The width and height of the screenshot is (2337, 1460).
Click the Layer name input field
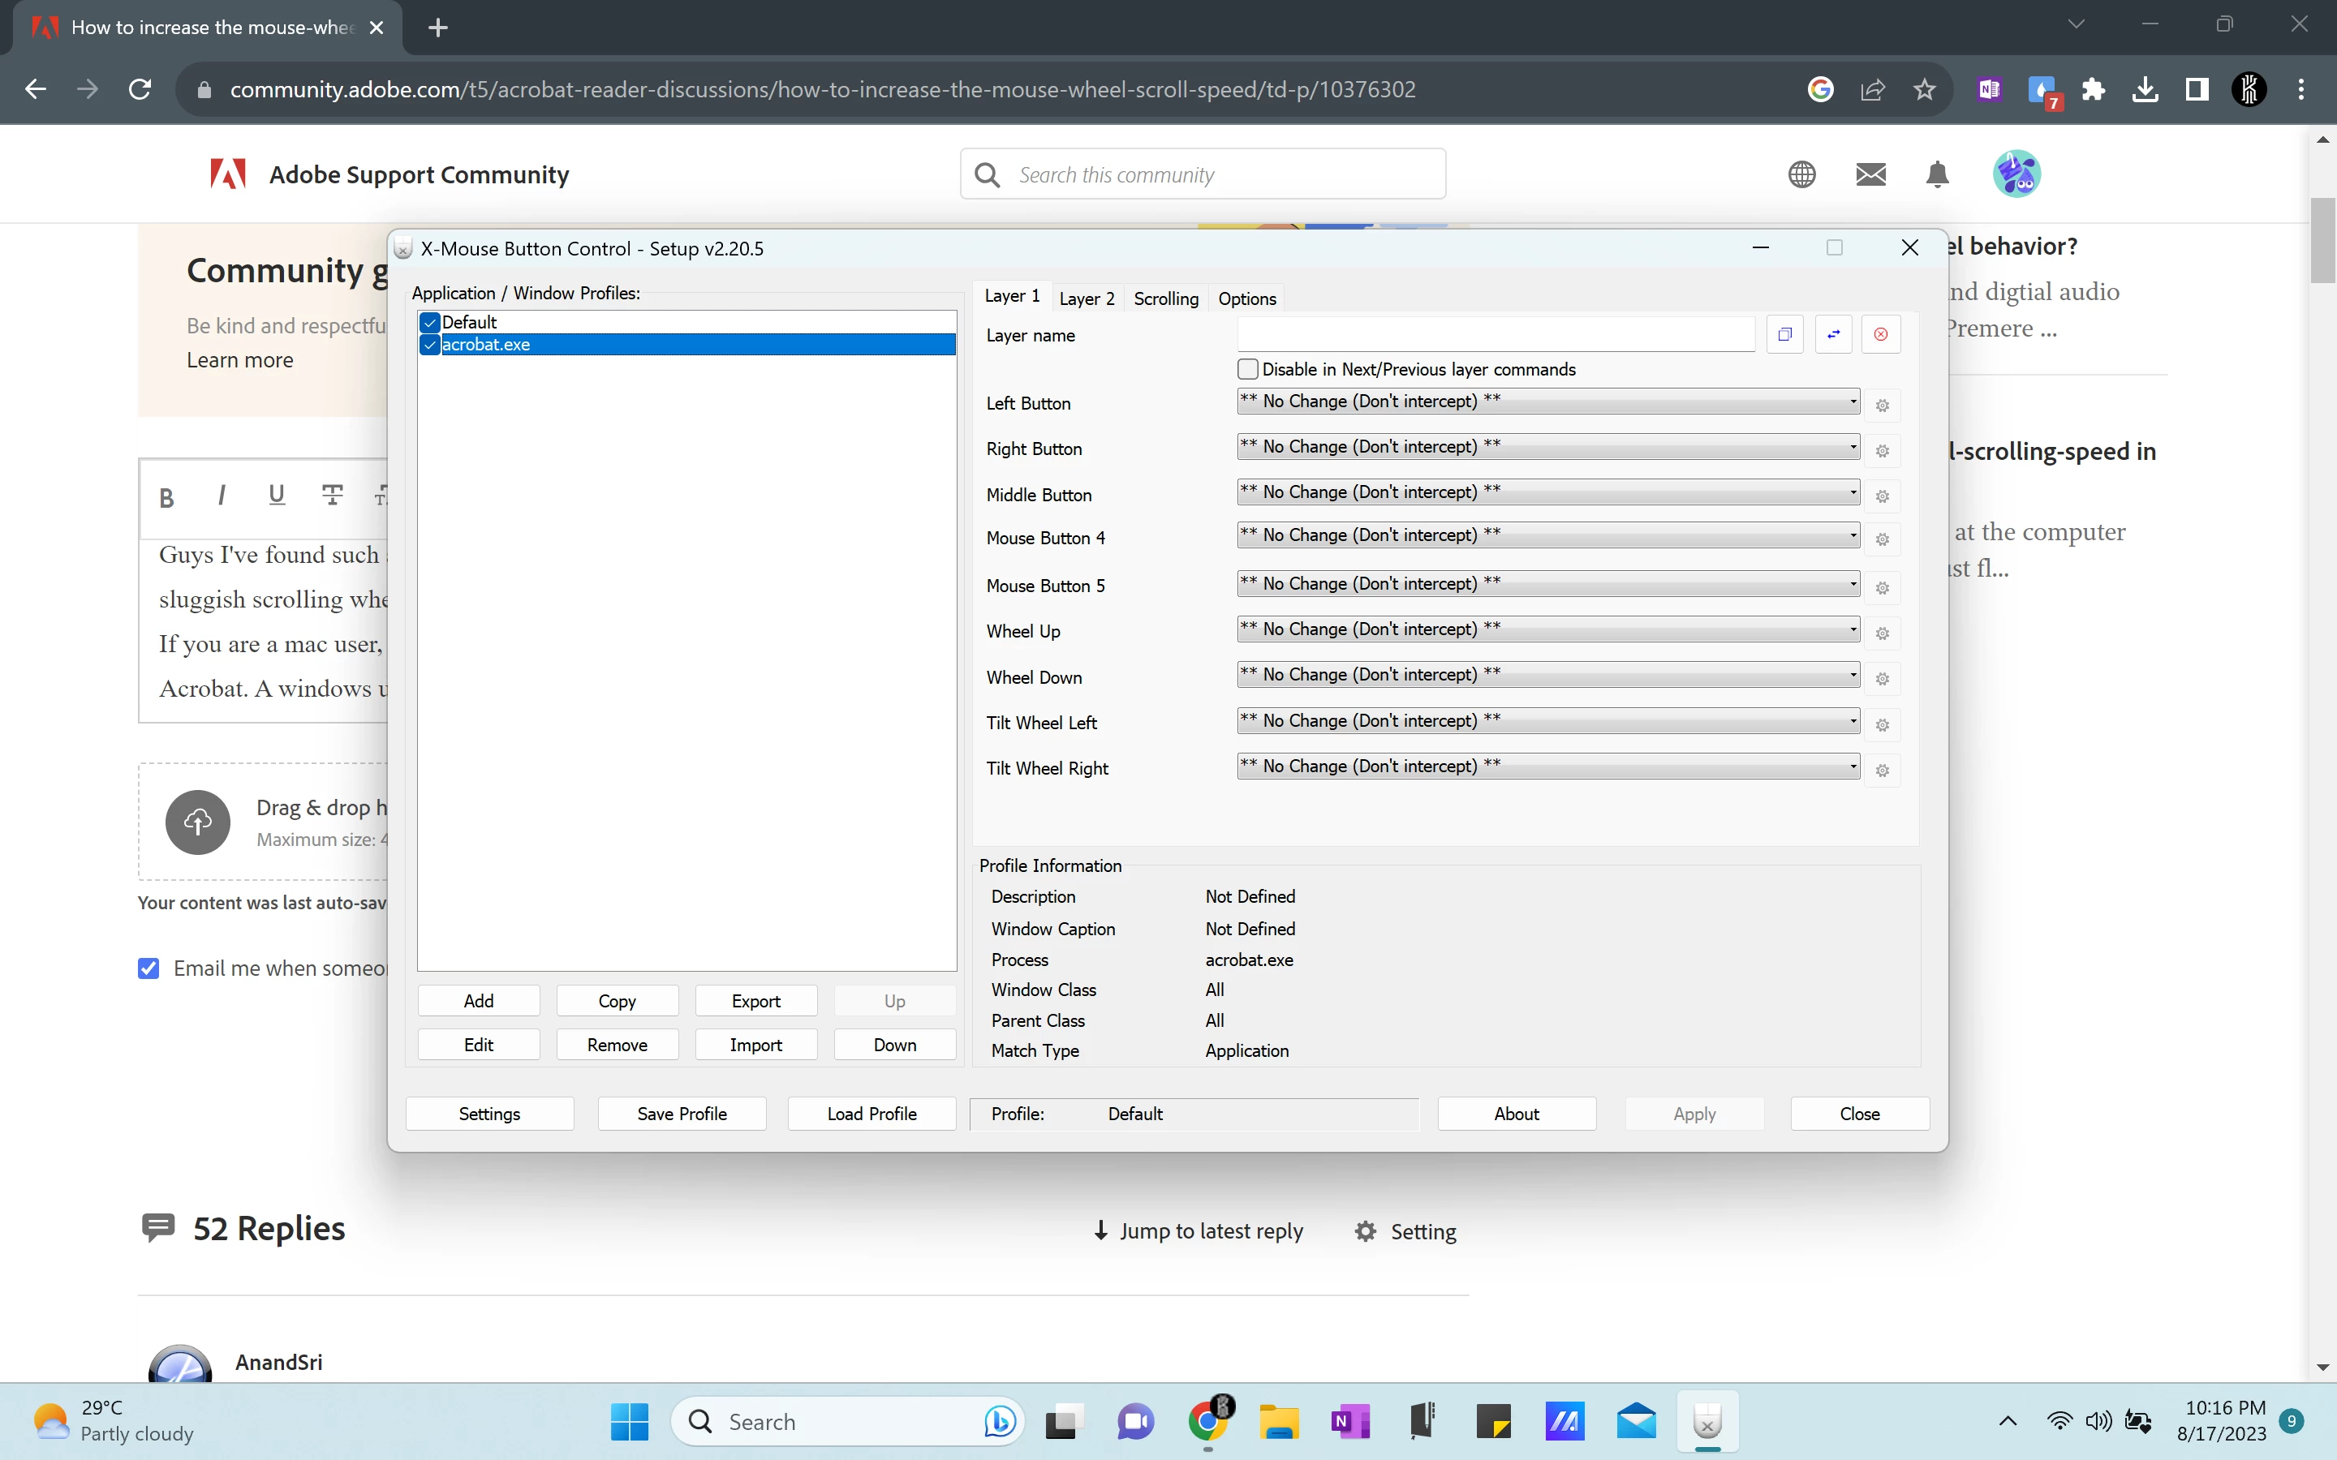click(1495, 335)
